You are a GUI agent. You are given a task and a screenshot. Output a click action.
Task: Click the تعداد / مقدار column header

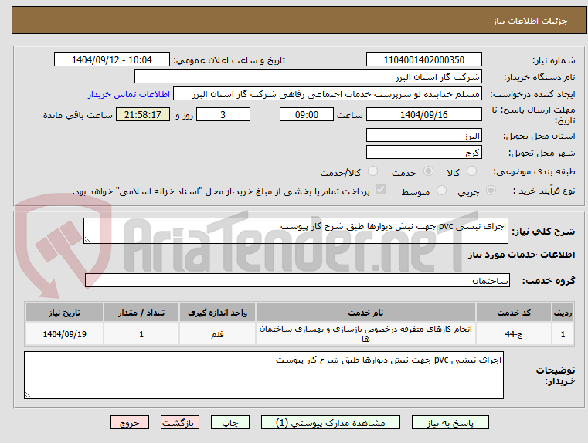point(141,313)
